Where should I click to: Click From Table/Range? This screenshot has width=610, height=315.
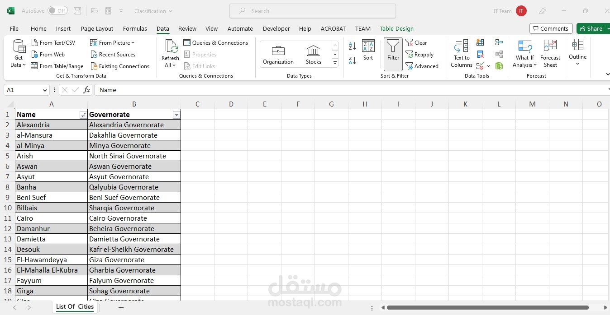[x=57, y=66]
